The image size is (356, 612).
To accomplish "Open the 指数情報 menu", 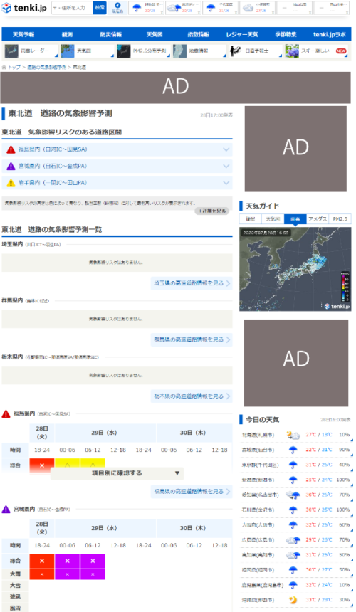I will tap(199, 34).
